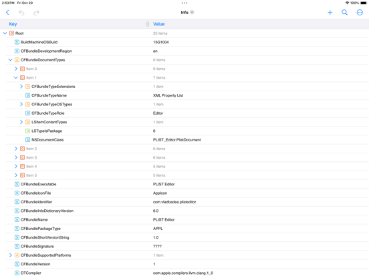369x276 pixels.
Task: Select the CFBundleVersion key
Action: (x=35, y=264)
